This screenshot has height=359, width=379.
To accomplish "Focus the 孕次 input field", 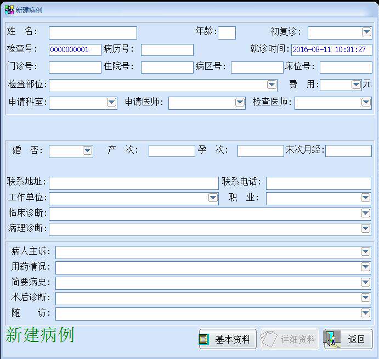I will pyautogui.click(x=261, y=151).
